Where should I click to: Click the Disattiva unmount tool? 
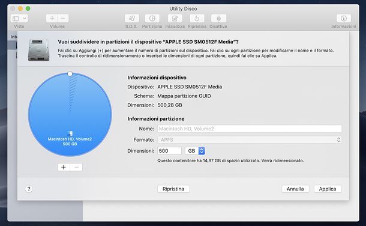pos(218,19)
